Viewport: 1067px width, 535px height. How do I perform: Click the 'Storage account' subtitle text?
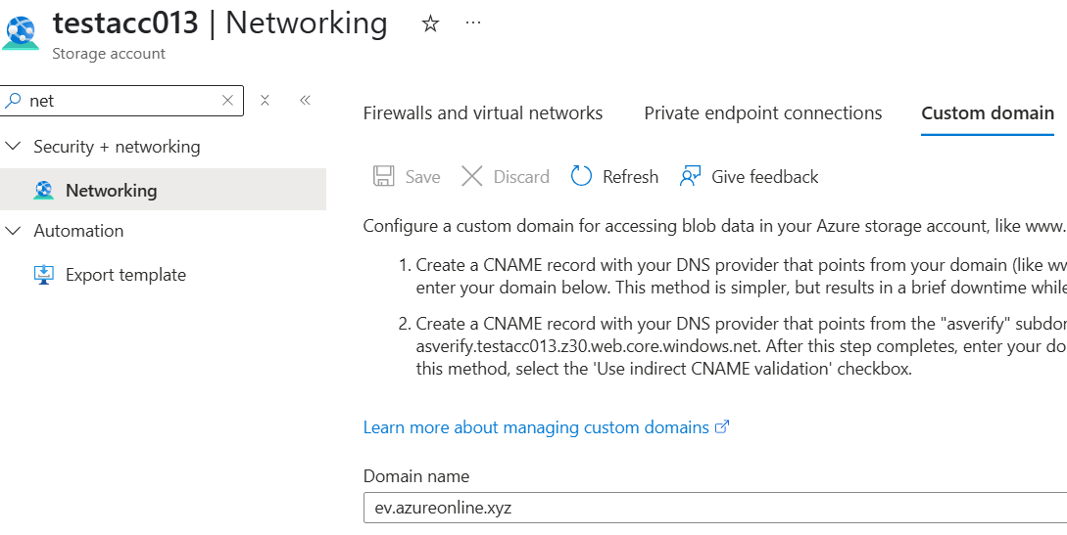point(109,54)
